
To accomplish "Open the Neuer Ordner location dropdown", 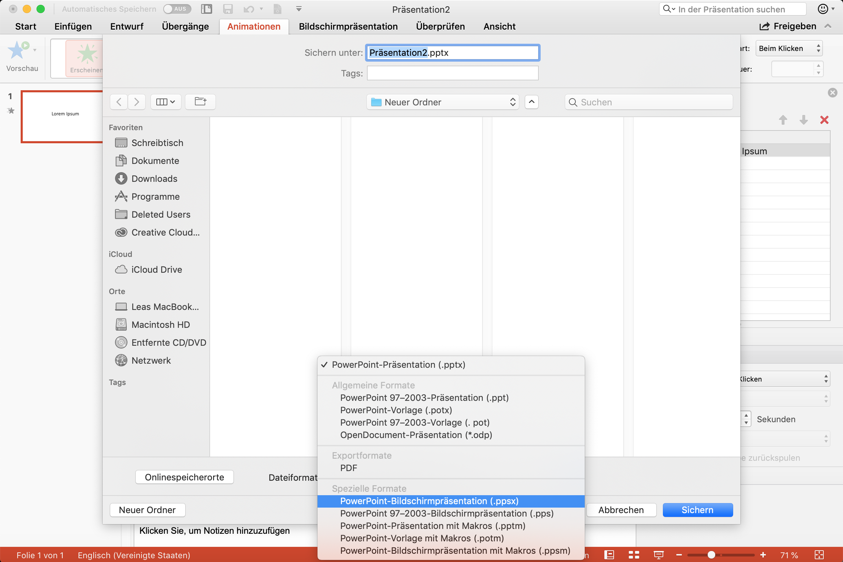I will [443, 102].
